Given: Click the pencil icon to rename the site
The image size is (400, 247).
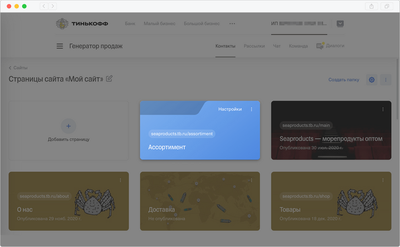Looking at the screenshot, I should (x=109, y=79).
